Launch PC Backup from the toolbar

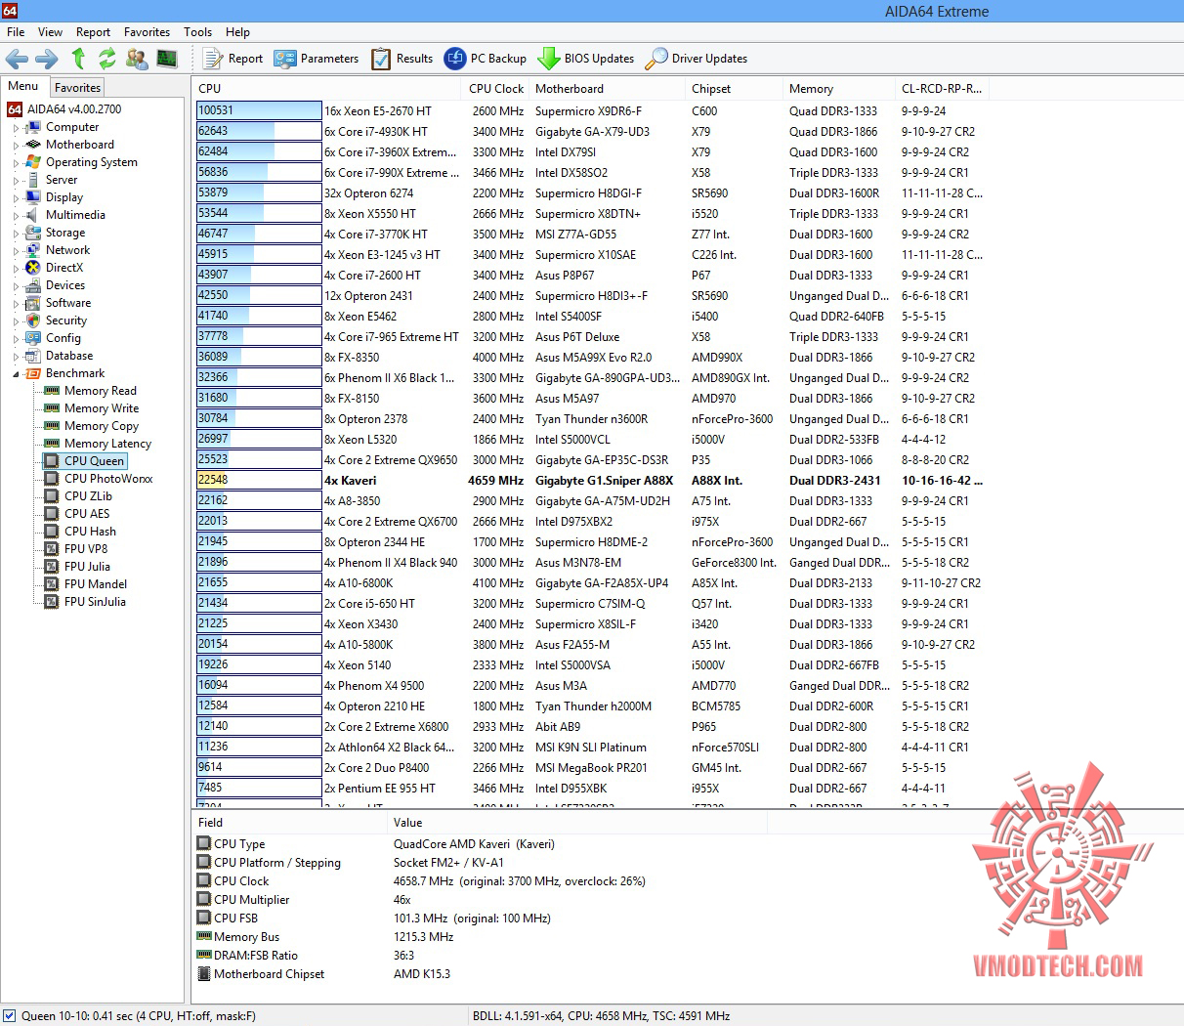point(486,59)
